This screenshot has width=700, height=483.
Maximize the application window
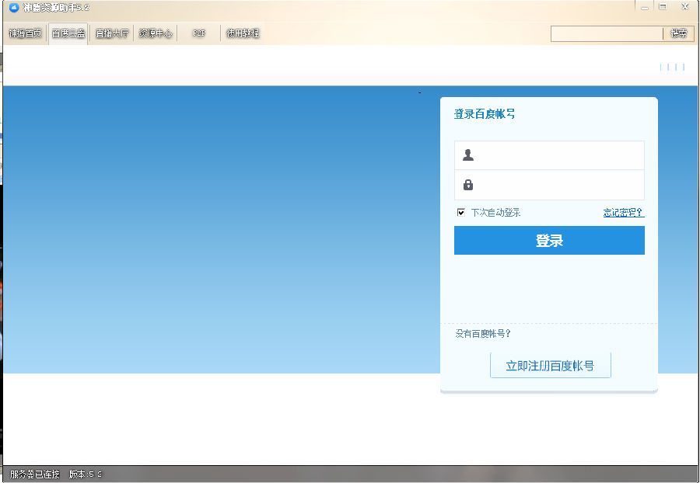(x=663, y=7)
